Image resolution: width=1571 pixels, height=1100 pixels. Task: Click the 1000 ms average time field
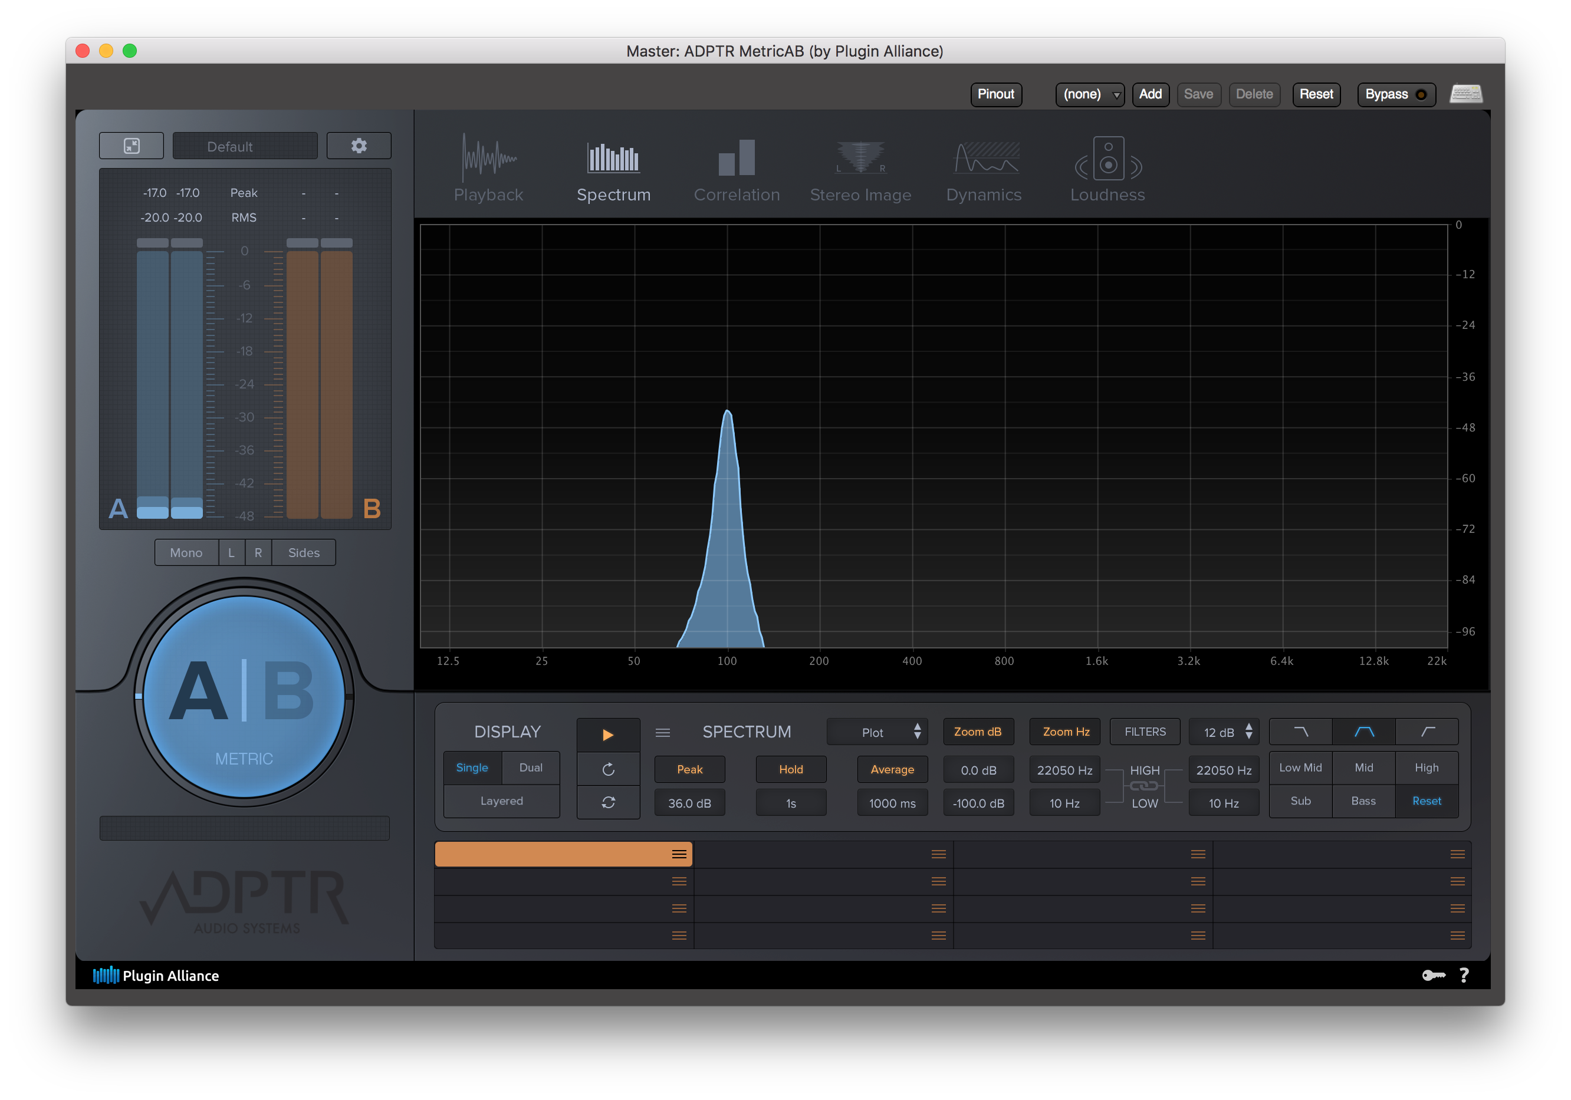coord(892,803)
